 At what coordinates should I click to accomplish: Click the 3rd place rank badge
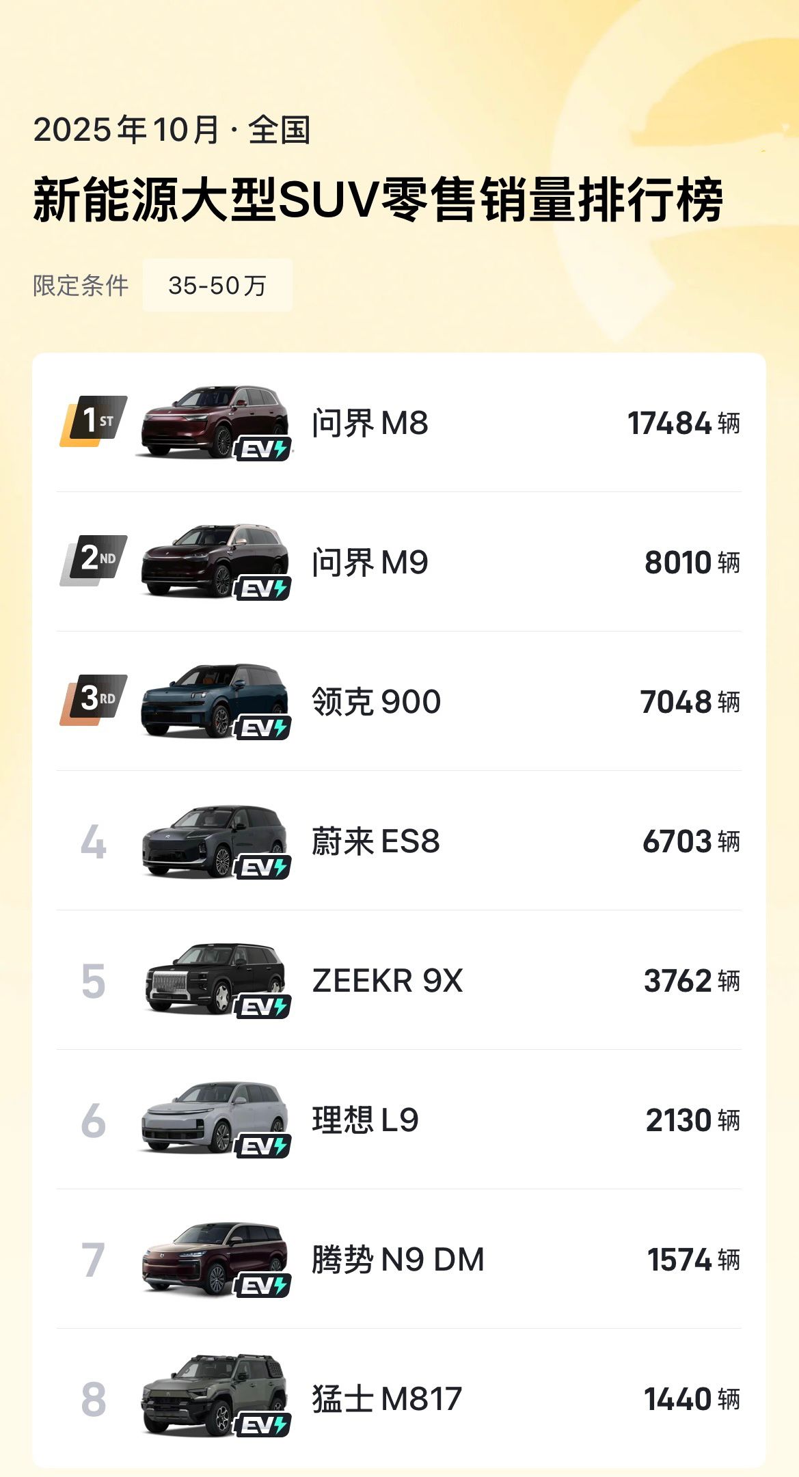94,699
